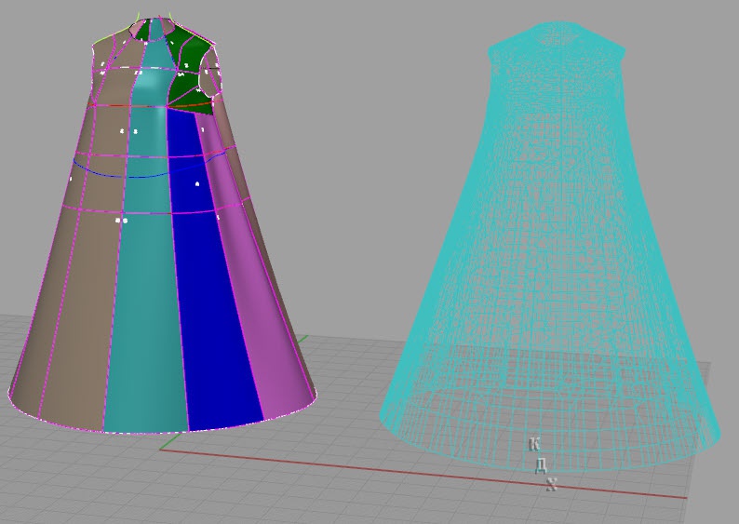Click the "К" label near wireframe hem
The height and width of the screenshot is (524, 739).
tap(534, 444)
